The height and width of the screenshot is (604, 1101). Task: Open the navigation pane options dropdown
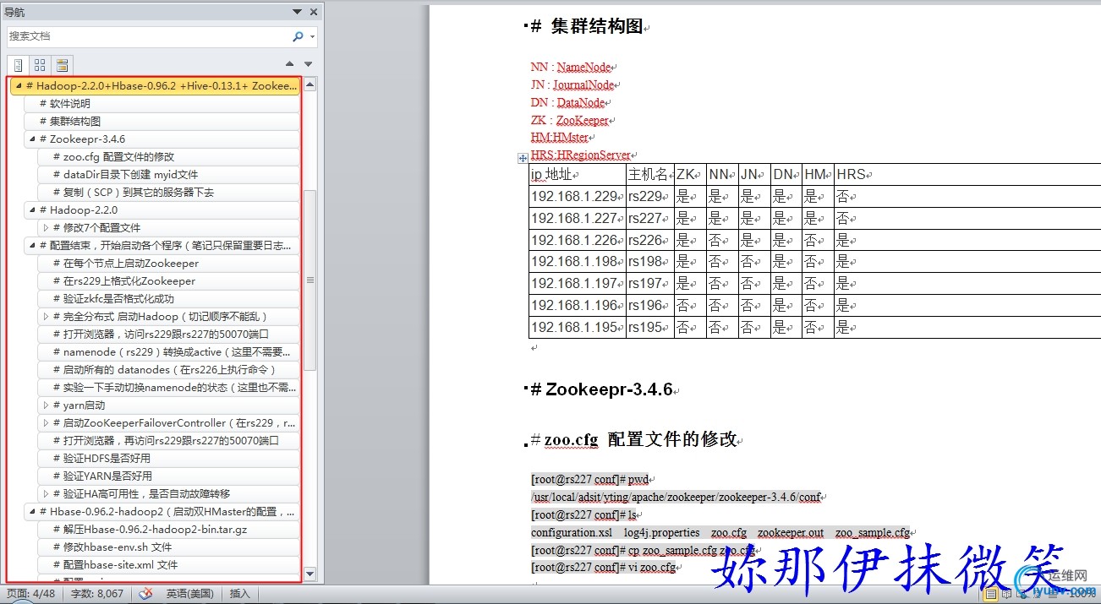pyautogui.click(x=297, y=12)
